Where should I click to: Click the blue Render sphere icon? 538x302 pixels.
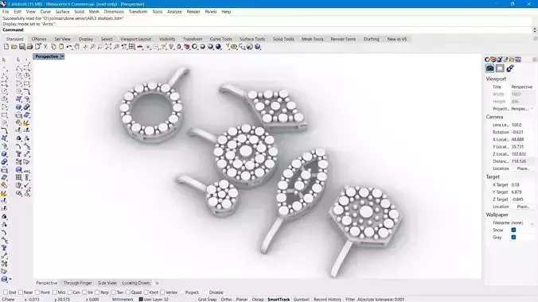pyautogui.click(x=218, y=47)
